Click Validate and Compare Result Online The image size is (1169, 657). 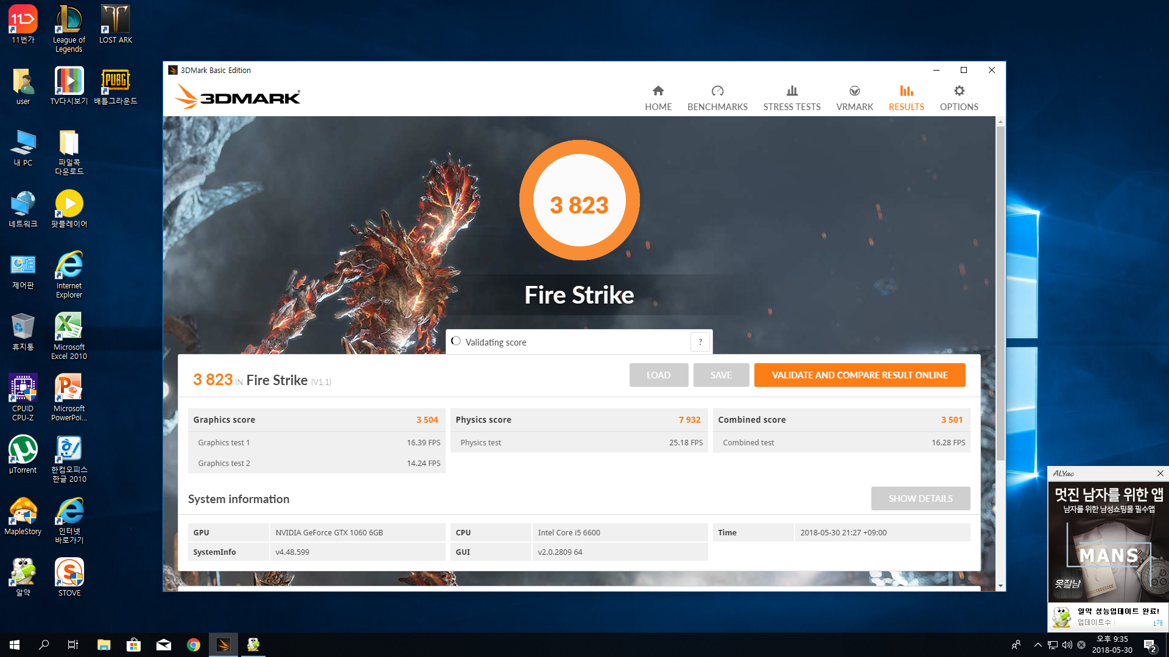pyautogui.click(x=860, y=375)
